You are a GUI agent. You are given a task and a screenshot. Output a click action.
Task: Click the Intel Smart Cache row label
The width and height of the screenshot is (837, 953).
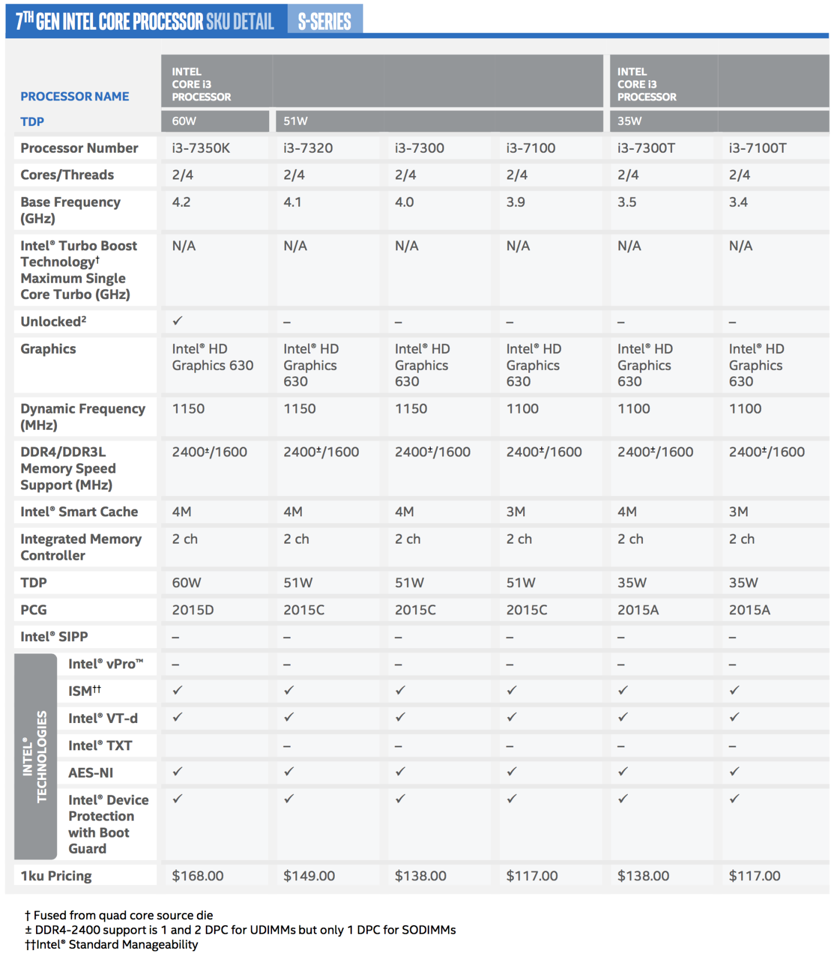tap(79, 512)
